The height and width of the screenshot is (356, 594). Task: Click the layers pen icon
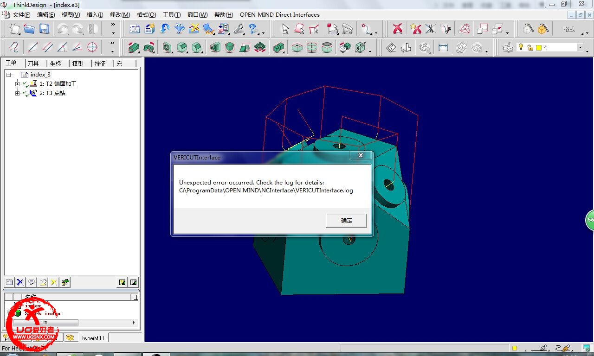point(508,47)
